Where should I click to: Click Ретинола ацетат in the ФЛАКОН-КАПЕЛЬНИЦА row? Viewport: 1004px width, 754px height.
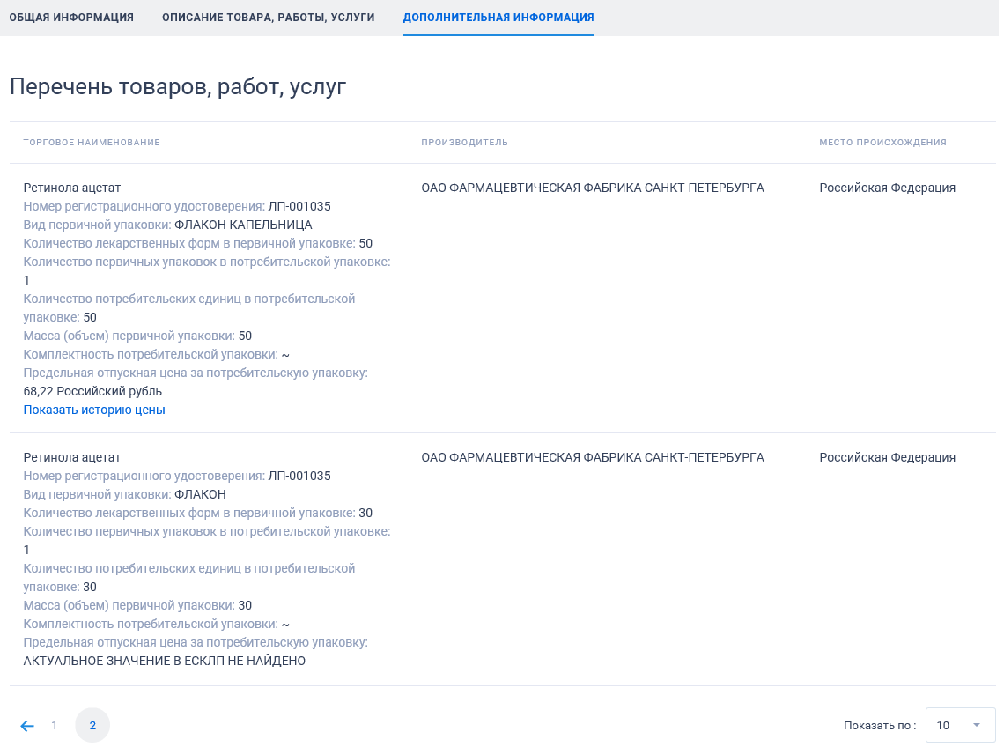(71, 188)
